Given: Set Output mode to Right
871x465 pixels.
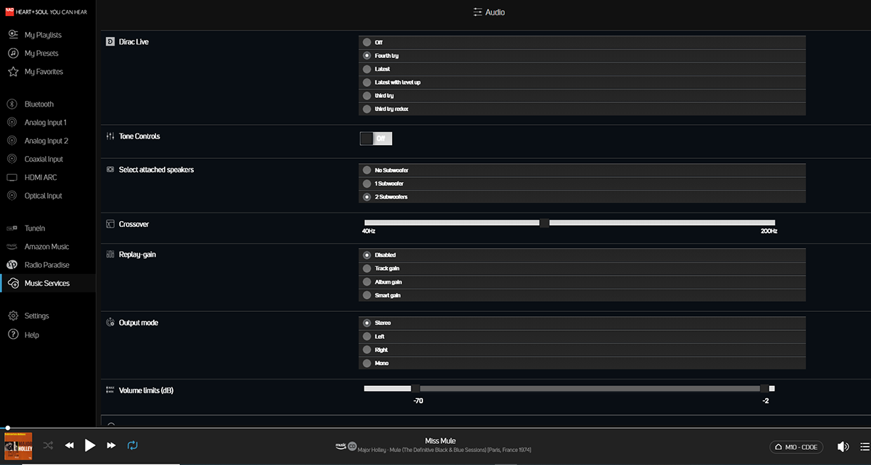Looking at the screenshot, I should click(x=582, y=350).
